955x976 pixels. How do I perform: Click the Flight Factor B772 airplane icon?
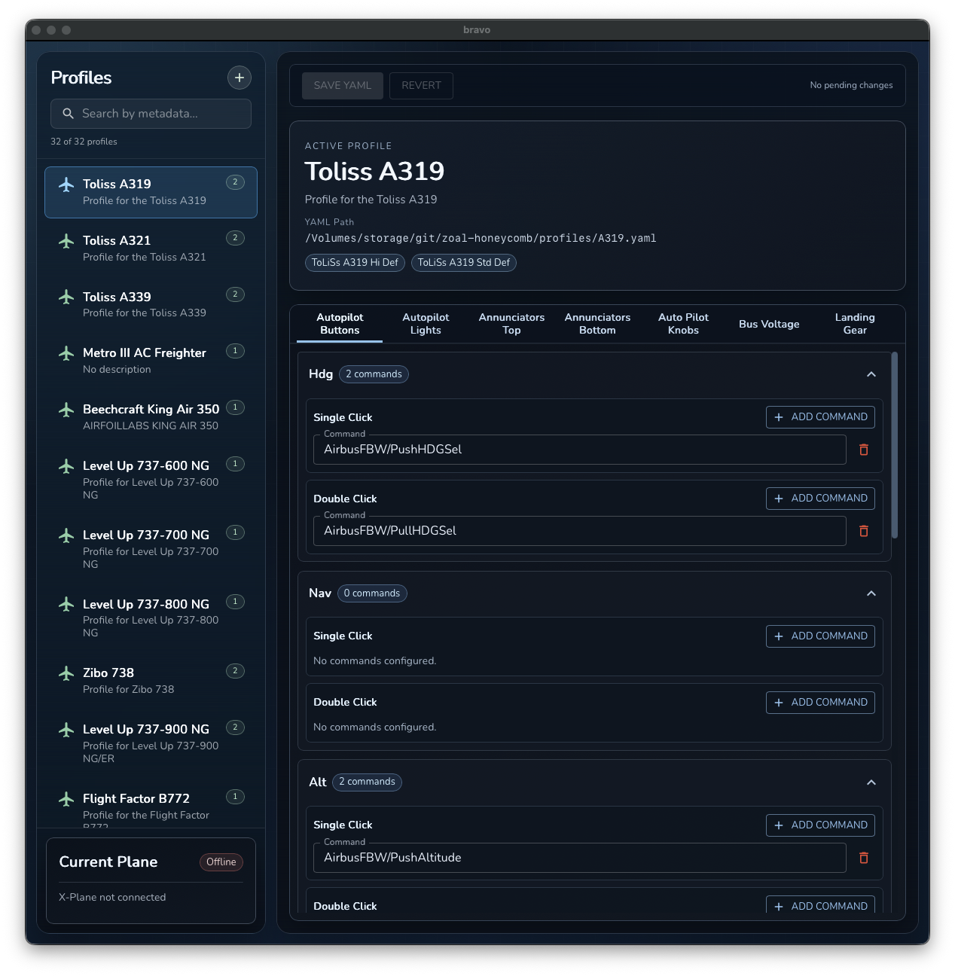tap(66, 799)
